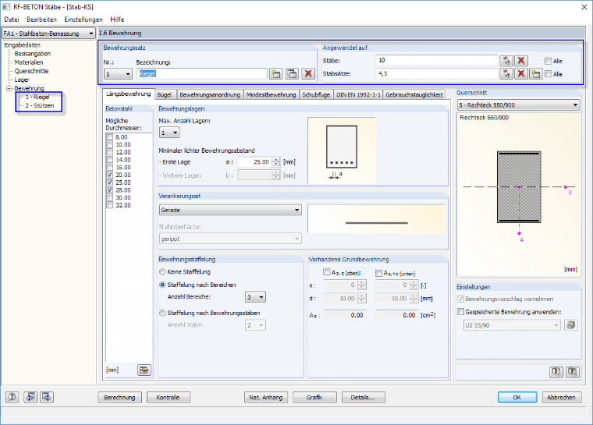Viewport: 593px width, 425px height.
Task: Select 2 - Stützen in Bewehrung tree
Action: pyautogui.click(x=39, y=105)
